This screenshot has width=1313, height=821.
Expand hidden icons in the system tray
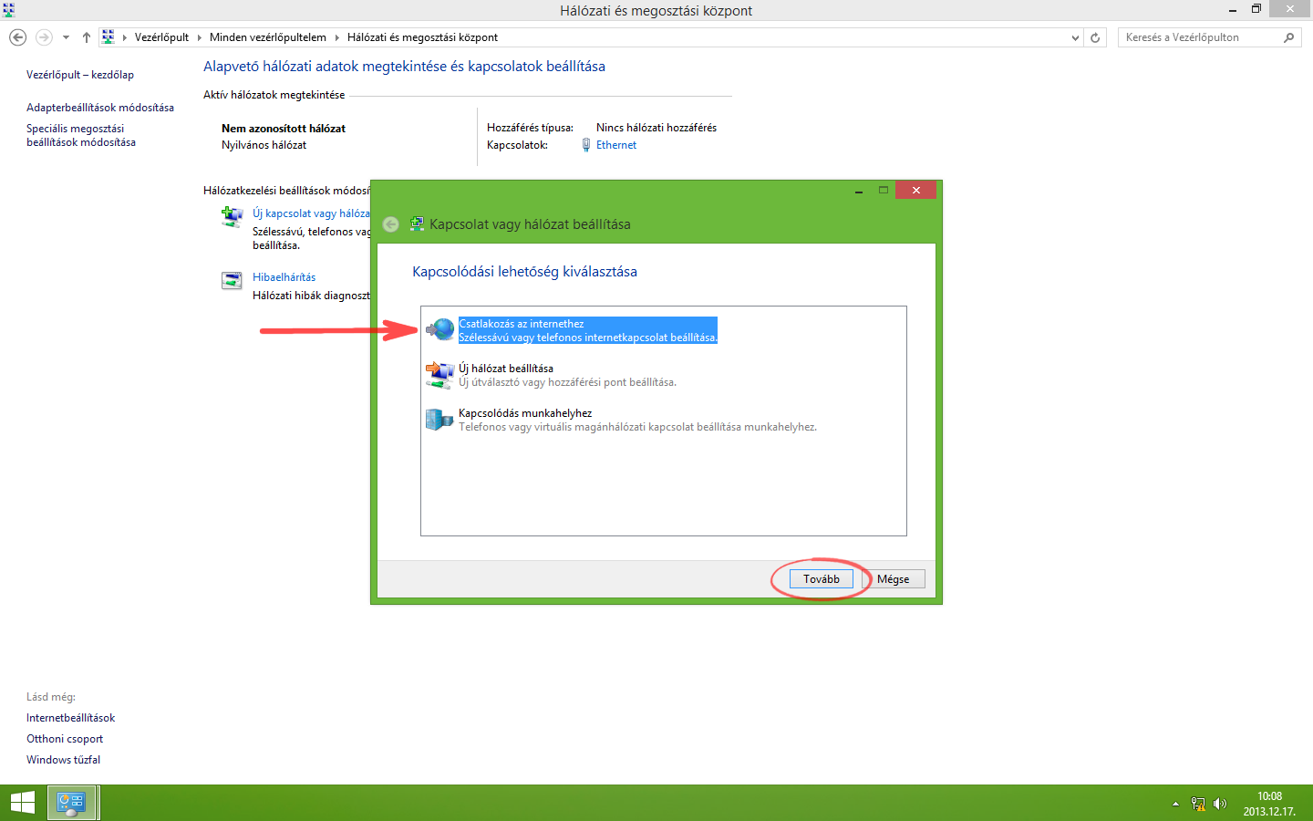click(1174, 804)
